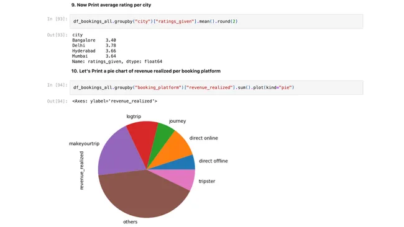Click the 'Out[93]:' output prompt
The width and height of the screenshot is (404, 227).
pos(57,35)
